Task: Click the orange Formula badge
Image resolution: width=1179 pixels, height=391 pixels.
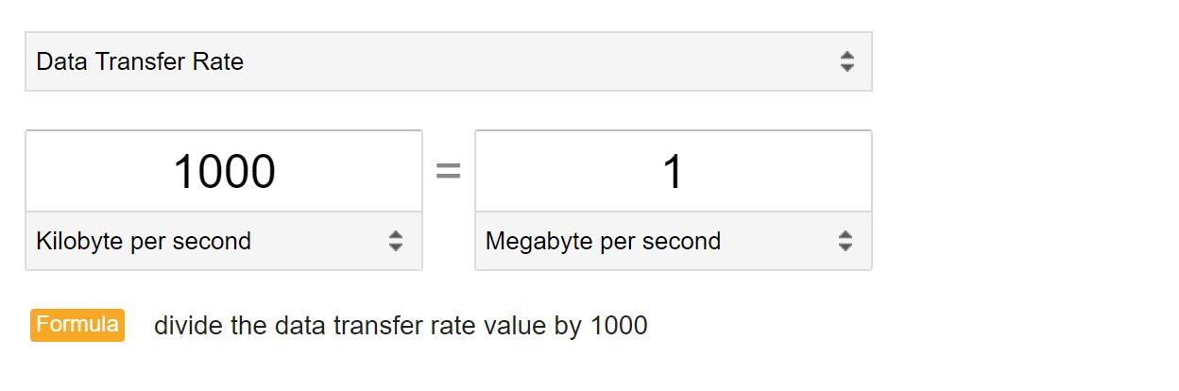Action: pos(77,325)
